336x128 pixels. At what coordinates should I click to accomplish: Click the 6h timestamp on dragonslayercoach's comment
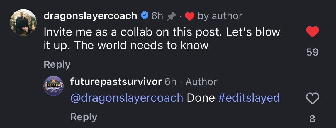157,16
